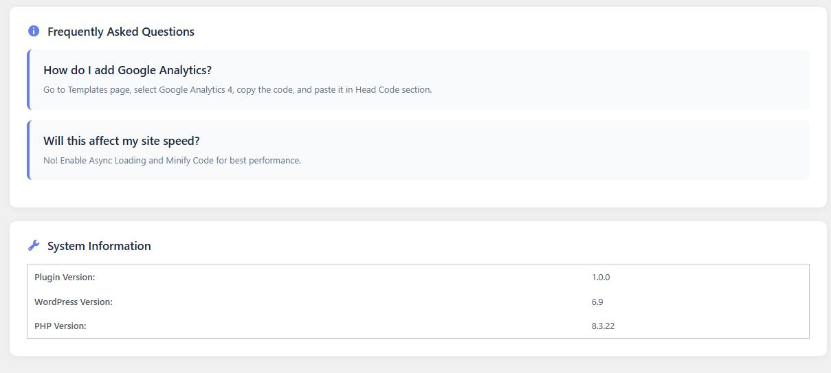The width and height of the screenshot is (831, 373).
Task: Open the "How do I add Google Analytics?" question
Action: [127, 70]
